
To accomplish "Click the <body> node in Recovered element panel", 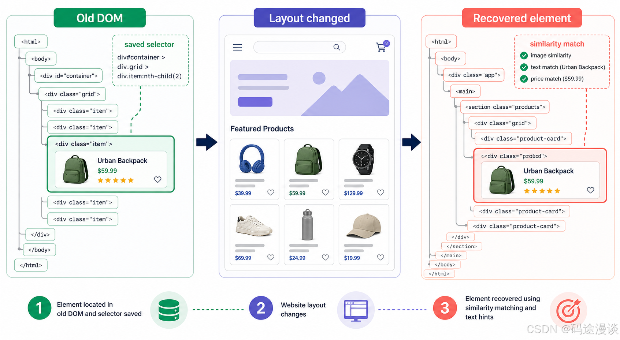I will click(450, 59).
